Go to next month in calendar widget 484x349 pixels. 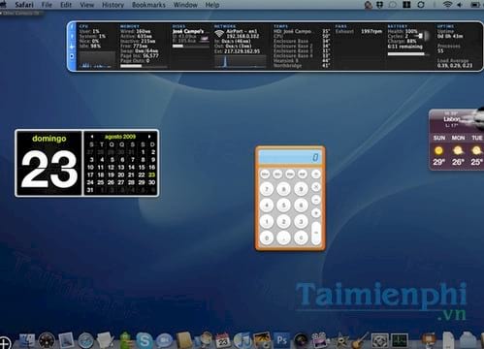click(149, 137)
